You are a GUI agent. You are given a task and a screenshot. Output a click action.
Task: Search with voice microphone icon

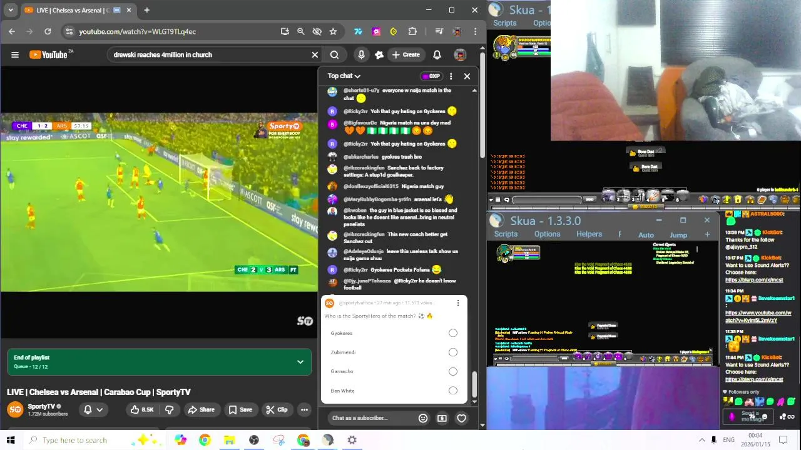pyautogui.click(x=361, y=54)
